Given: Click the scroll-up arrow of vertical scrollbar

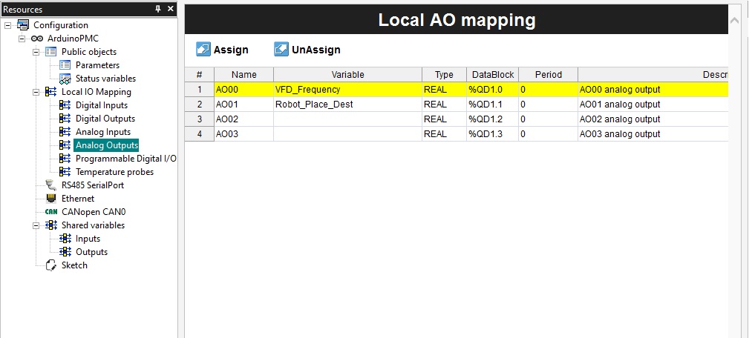Looking at the screenshot, I should pyautogui.click(x=734, y=21).
